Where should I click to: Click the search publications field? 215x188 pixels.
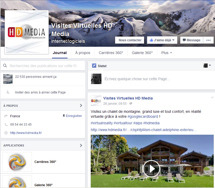[43, 66]
